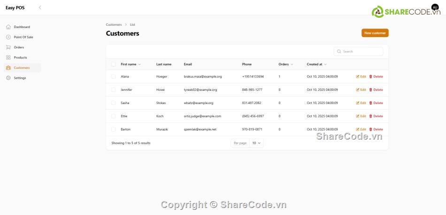
Task: Focus the customer Search field
Action: coord(361,52)
